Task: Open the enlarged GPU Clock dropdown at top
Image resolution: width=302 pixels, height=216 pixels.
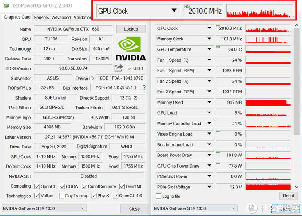Action: 174,11
